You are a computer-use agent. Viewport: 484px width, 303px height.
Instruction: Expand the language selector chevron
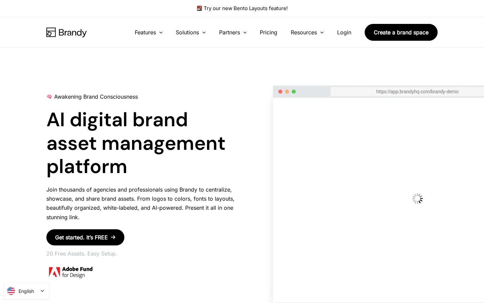point(42,291)
